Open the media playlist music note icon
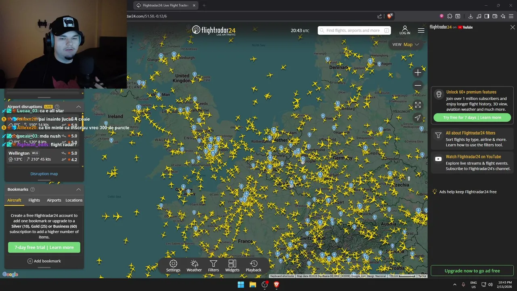Viewport: 517px width, 291px height. pos(479,16)
